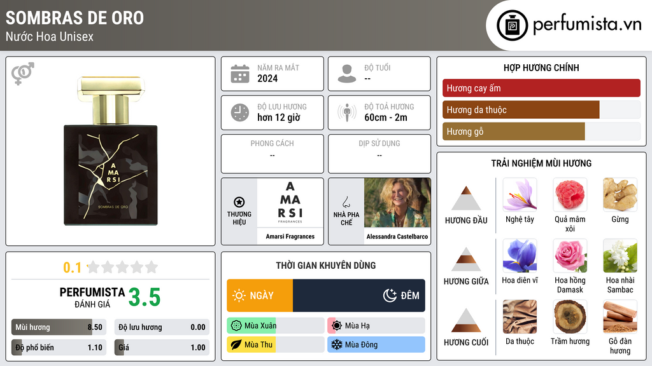Click the sun icon for Mùa Hạ
This screenshot has width=652, height=366.
[x=337, y=326]
